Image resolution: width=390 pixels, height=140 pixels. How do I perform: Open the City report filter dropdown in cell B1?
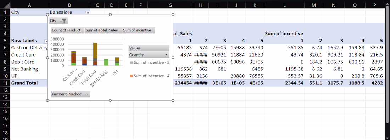(x=88, y=13)
